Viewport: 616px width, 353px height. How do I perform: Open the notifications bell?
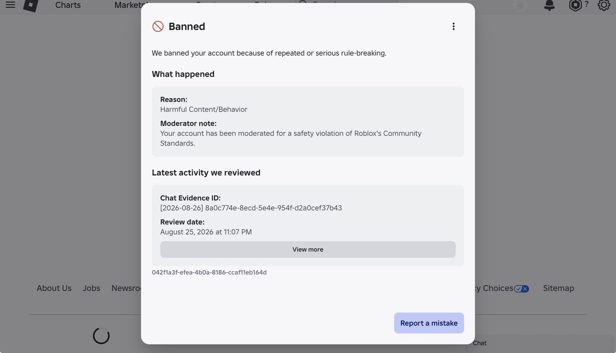point(549,5)
